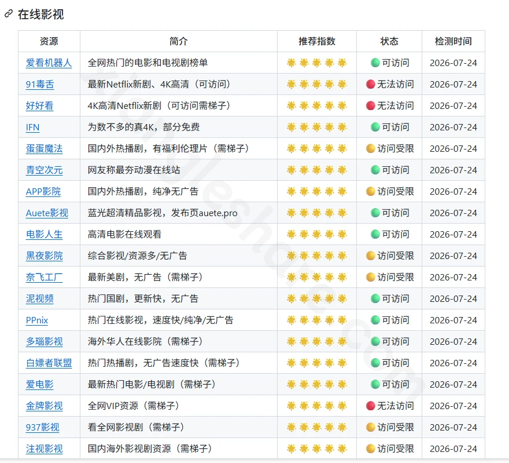
Task: Select description 海外华人在线影院（需梯子）
Action: pos(146,342)
